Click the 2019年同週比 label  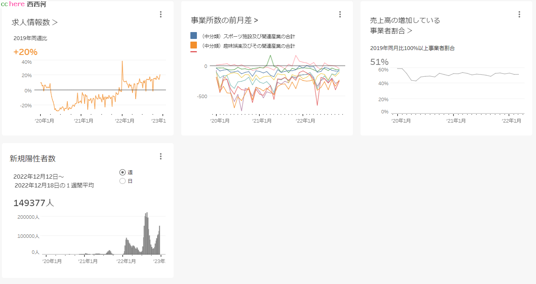[x=30, y=38]
